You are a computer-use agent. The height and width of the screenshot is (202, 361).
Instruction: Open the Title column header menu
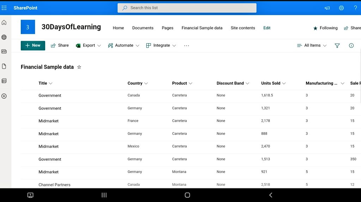45,83
